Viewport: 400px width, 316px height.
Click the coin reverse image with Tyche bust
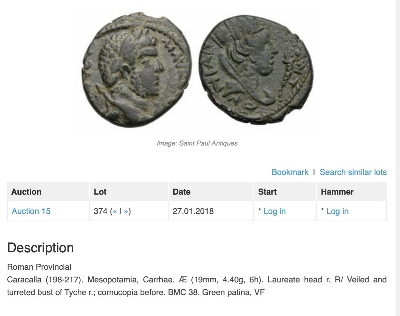click(257, 70)
